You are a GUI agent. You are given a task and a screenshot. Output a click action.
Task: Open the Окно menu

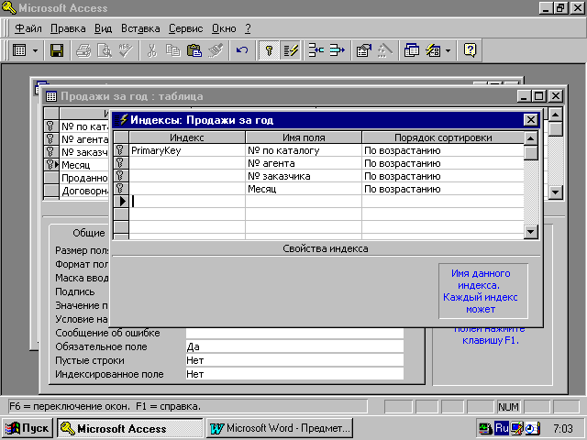(x=224, y=28)
